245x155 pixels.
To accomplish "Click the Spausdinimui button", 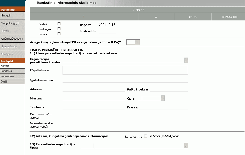I will [x=12, y=46].
